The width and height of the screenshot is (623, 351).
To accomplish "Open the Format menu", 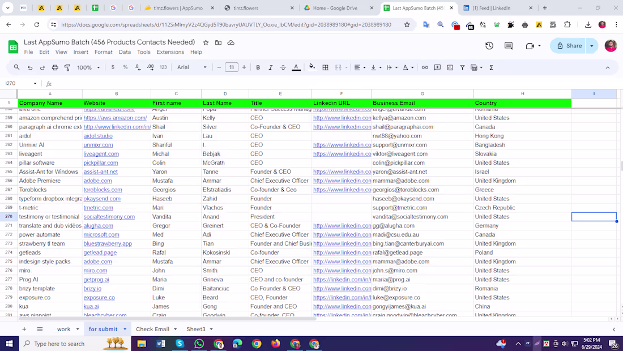I will coord(103,52).
